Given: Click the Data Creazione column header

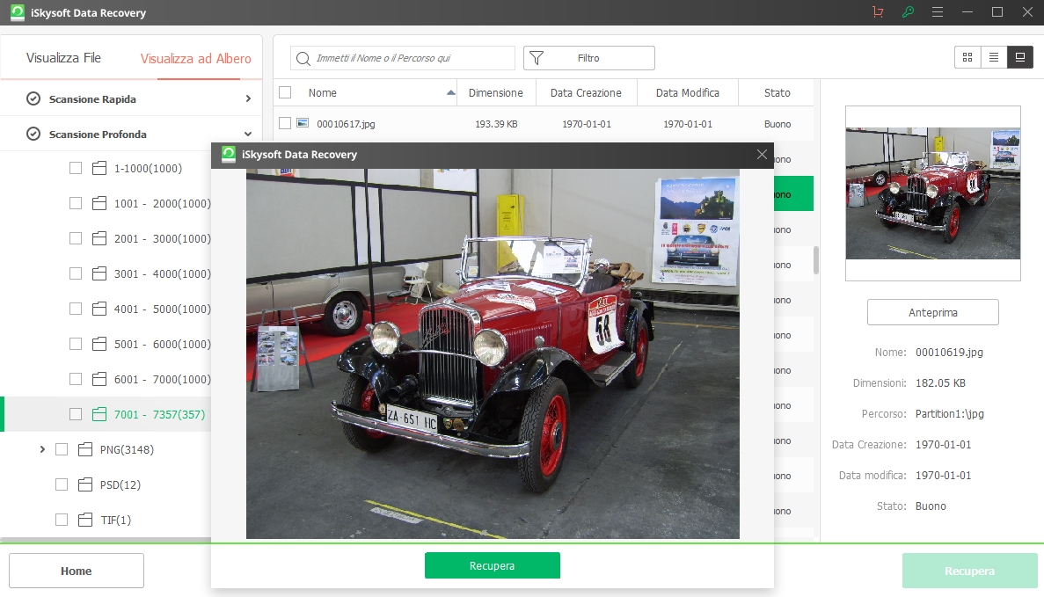Looking at the screenshot, I should click(x=586, y=92).
